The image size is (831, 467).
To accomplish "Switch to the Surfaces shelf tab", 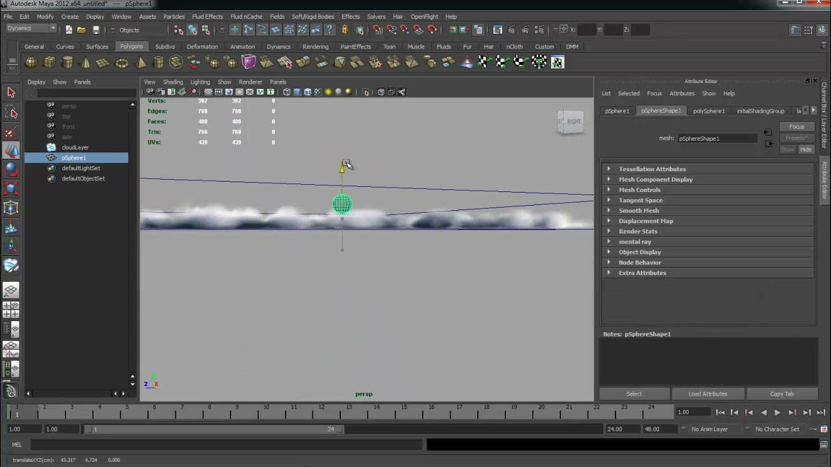I will click(97, 47).
